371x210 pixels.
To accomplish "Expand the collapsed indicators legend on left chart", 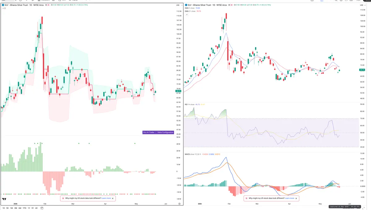I will tap(4, 8).
